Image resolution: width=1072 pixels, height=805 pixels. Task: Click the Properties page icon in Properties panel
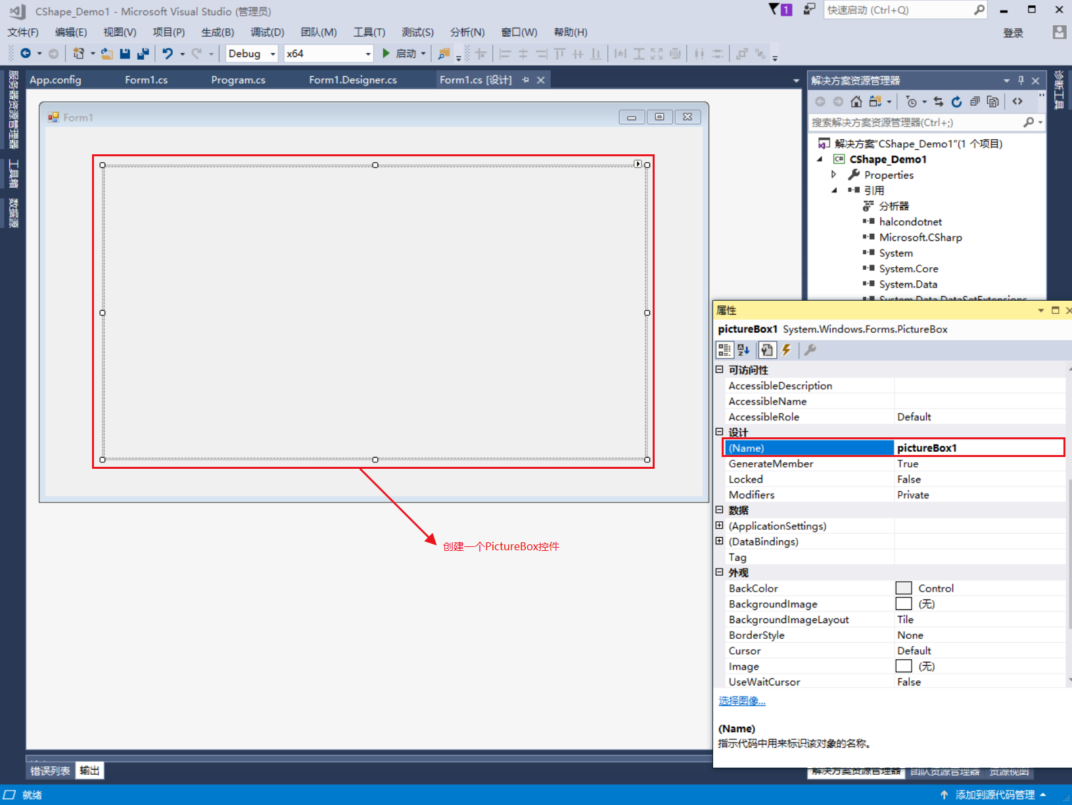(x=767, y=350)
